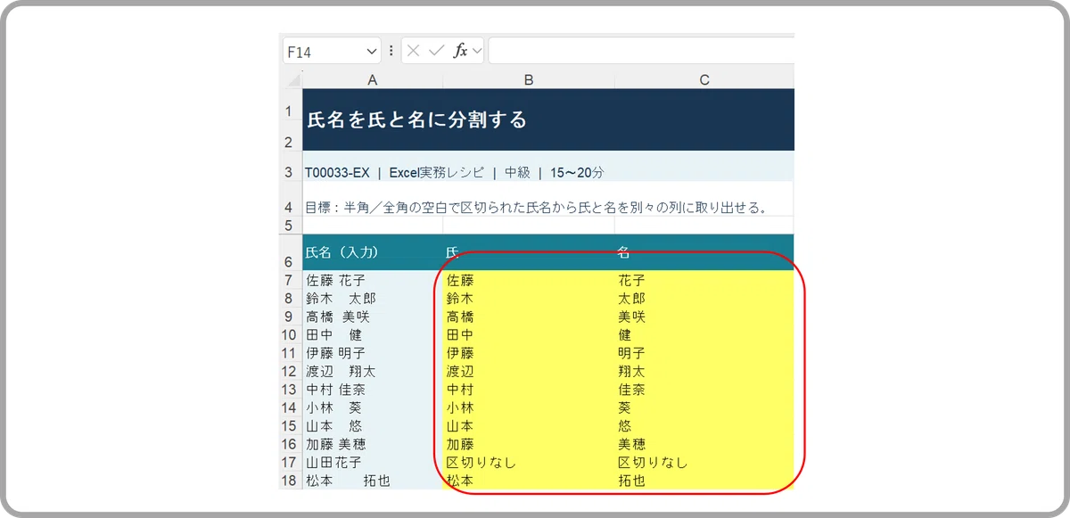
Task: Click cell B13 showing 中村
Action: click(529, 390)
